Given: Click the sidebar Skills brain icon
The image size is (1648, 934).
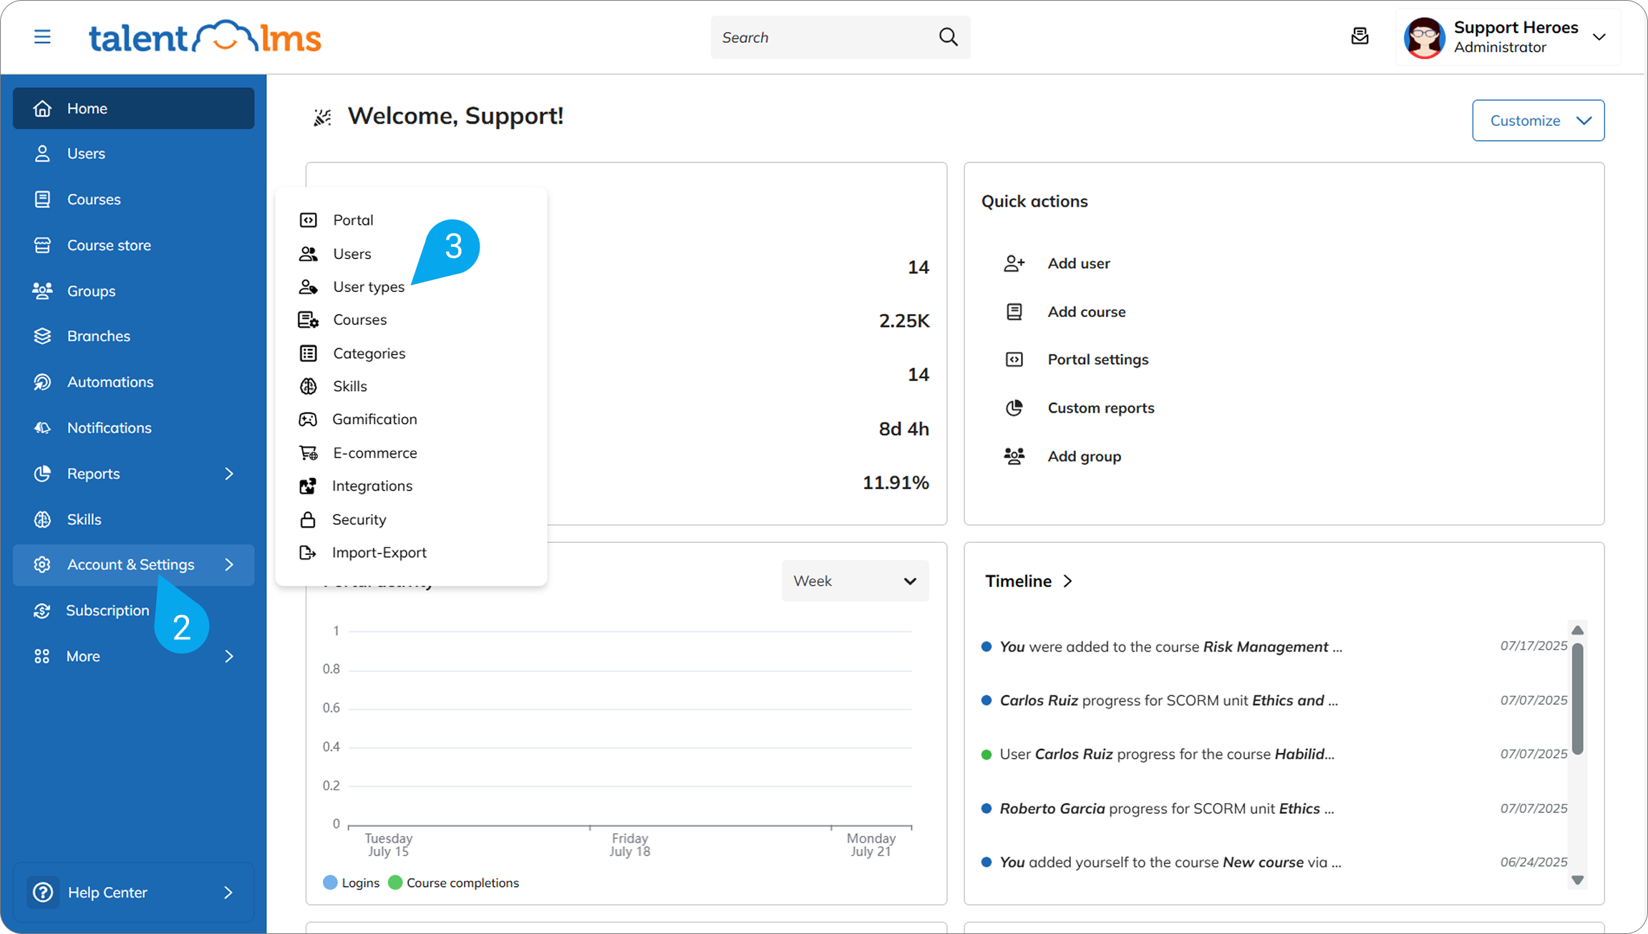Looking at the screenshot, I should point(42,519).
